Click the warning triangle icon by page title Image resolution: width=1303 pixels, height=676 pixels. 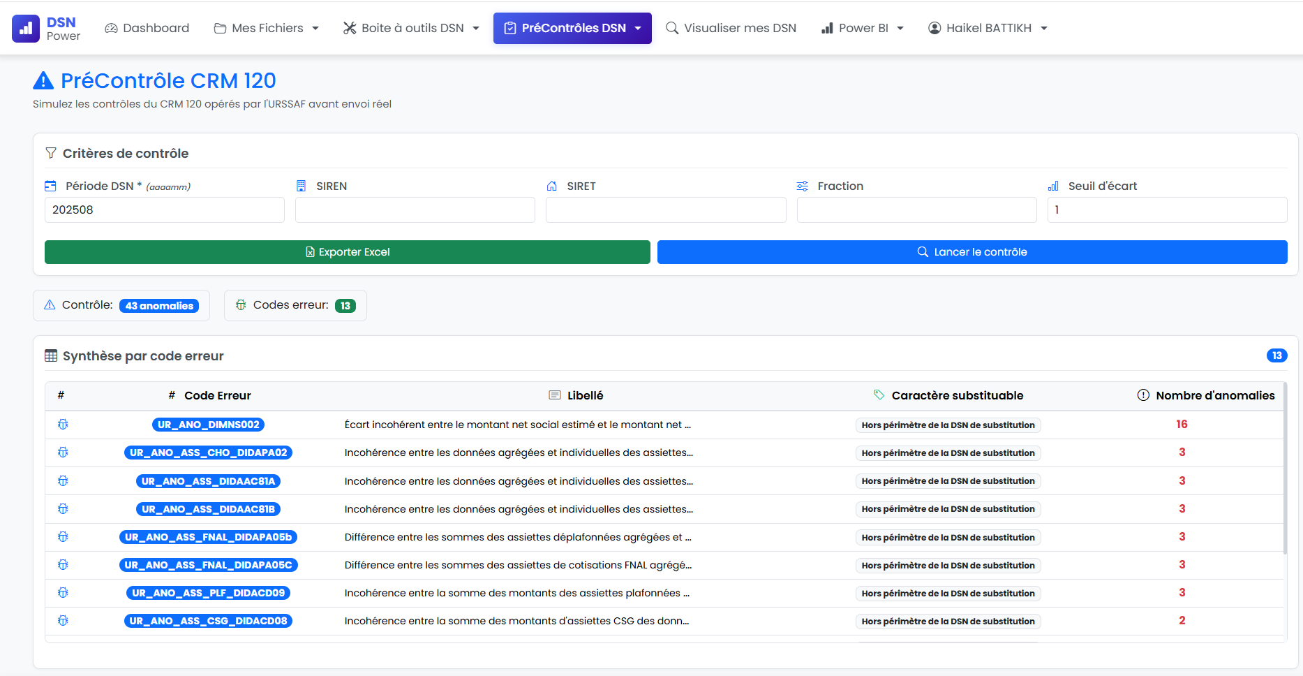tap(43, 81)
